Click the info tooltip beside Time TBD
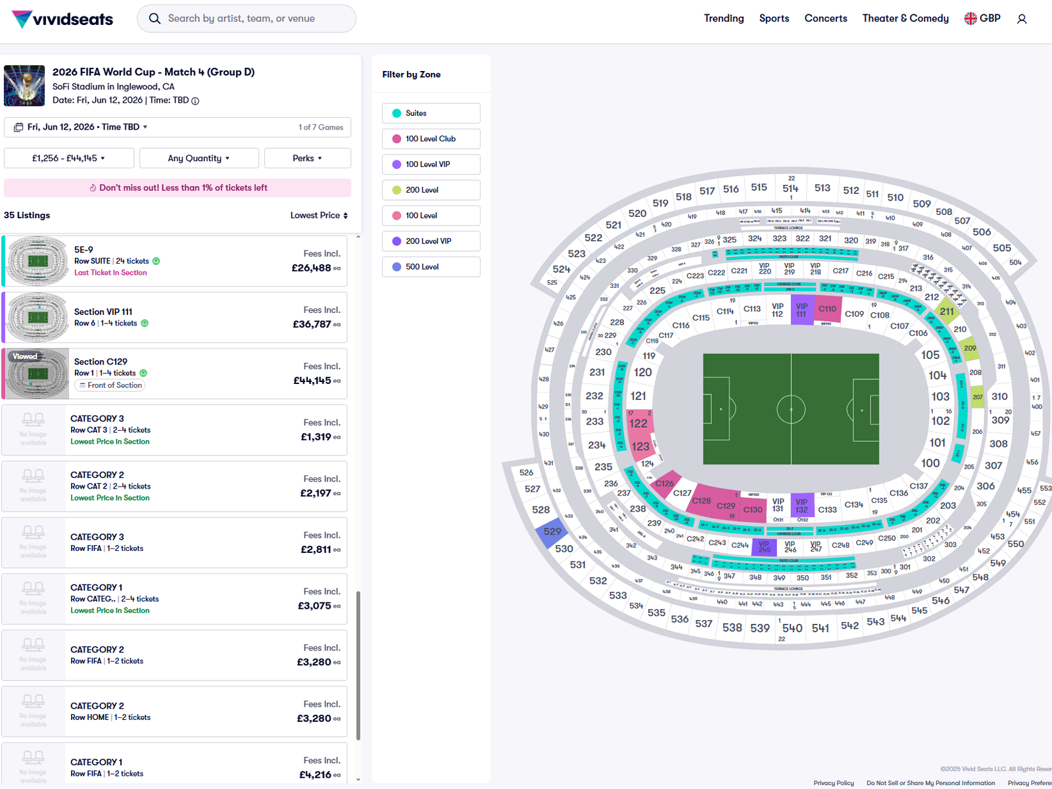 (195, 101)
